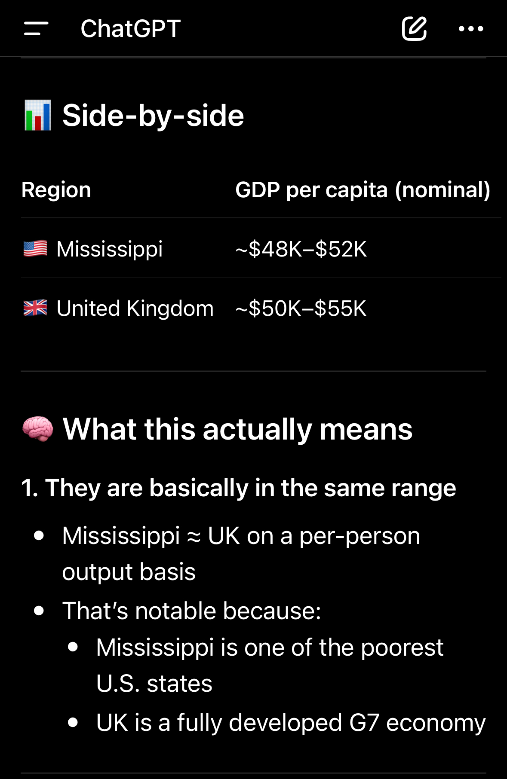Tap They are basically in same range
This screenshot has width=507, height=779.
pos(239,488)
